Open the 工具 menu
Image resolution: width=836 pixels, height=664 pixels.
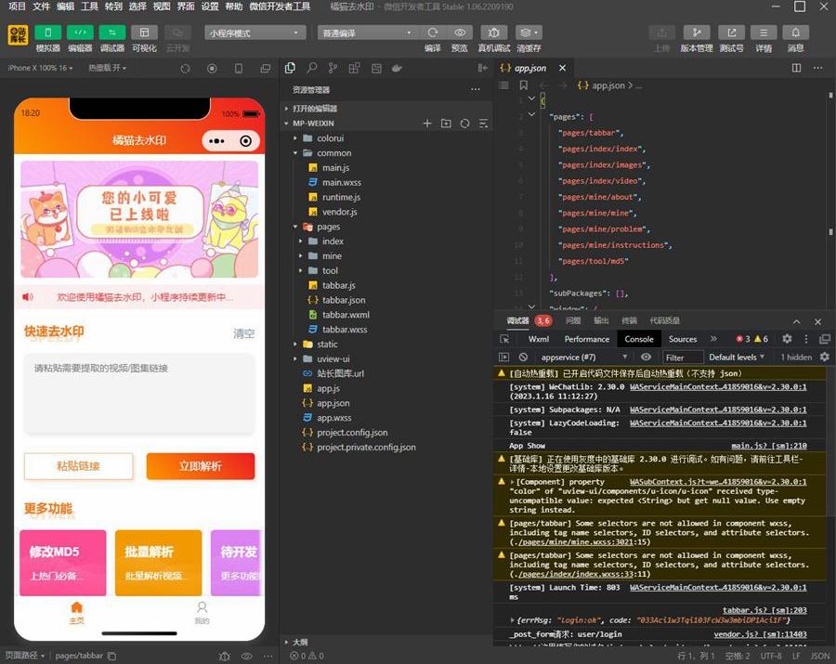point(89,7)
